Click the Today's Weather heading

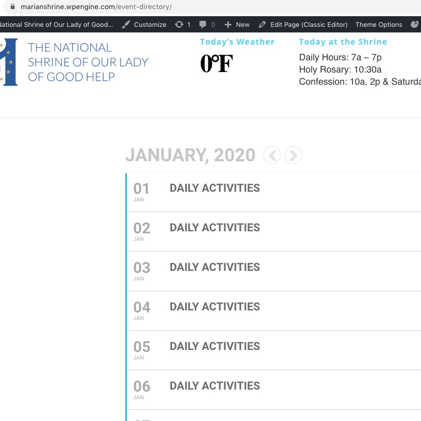click(x=237, y=42)
